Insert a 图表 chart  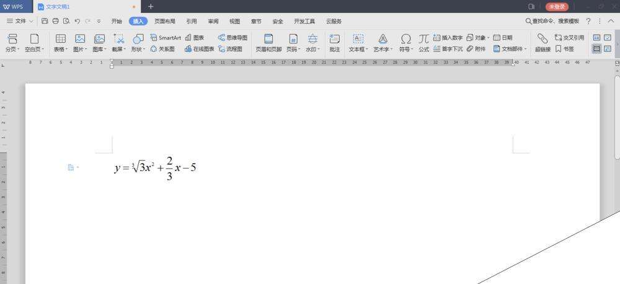click(x=195, y=38)
